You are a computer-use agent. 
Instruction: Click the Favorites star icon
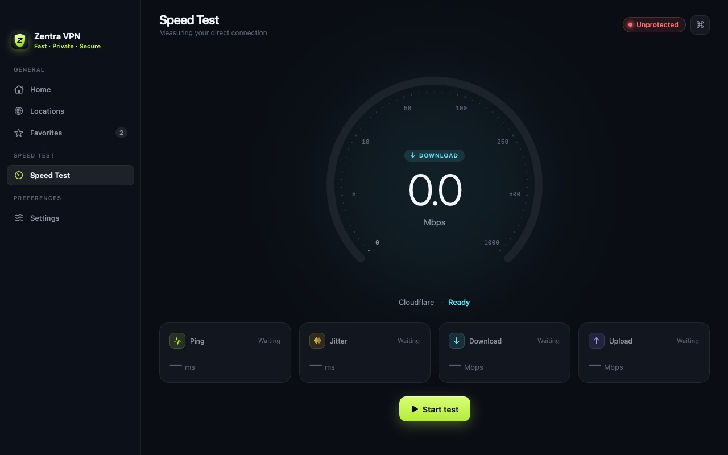click(19, 133)
